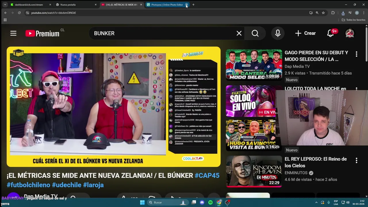368x207 pixels.
Task: Open Task View on the taskbar
Action: pyautogui.click(x=194, y=202)
